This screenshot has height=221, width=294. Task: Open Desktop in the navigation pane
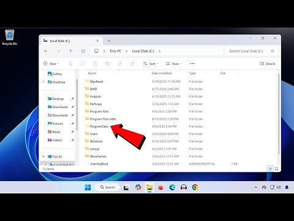pyautogui.click(x=56, y=99)
